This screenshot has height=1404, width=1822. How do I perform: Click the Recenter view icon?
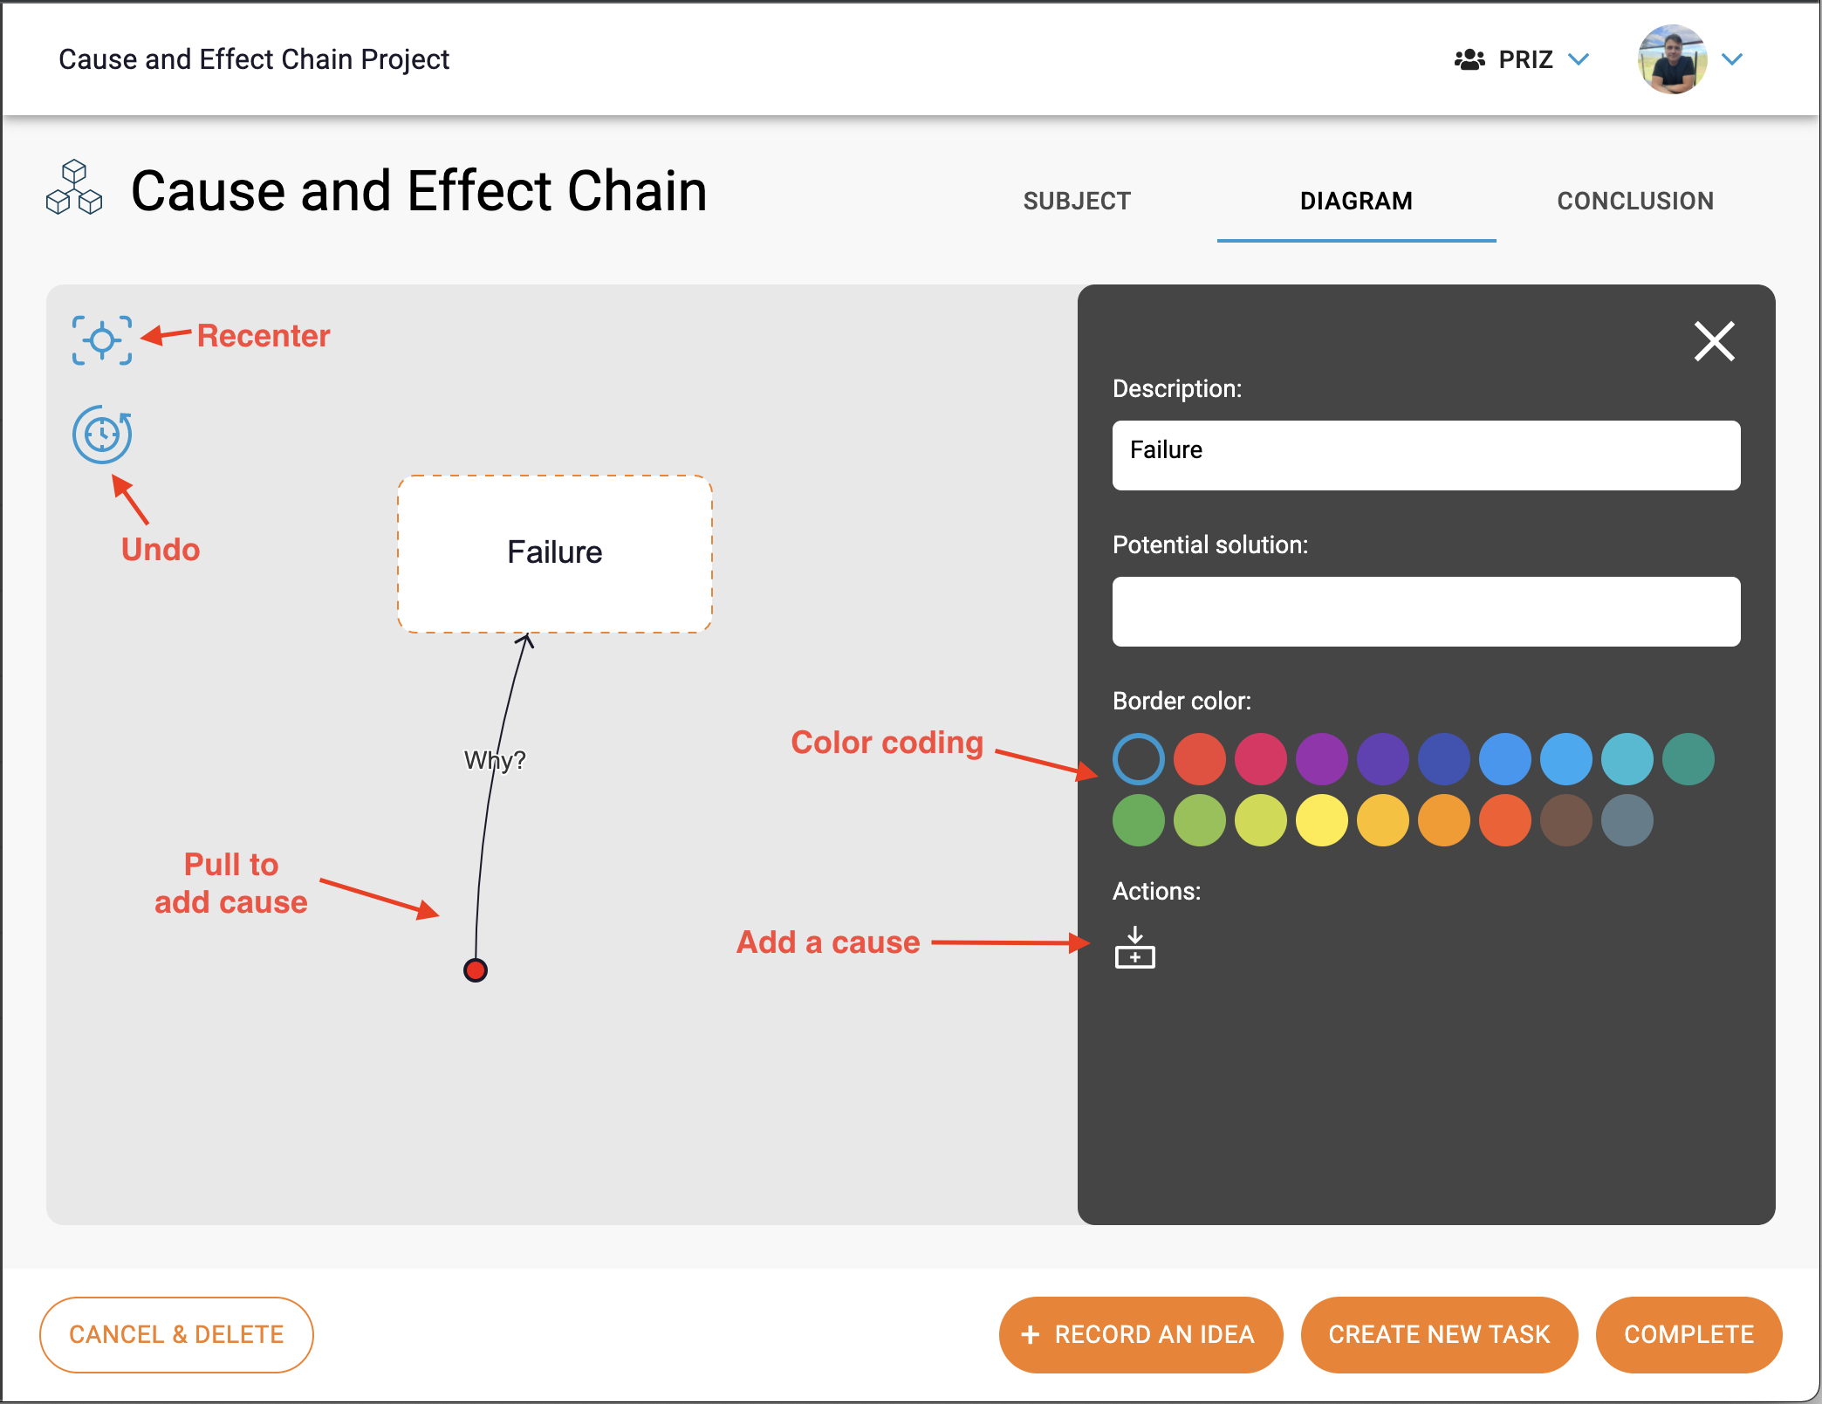coord(100,336)
